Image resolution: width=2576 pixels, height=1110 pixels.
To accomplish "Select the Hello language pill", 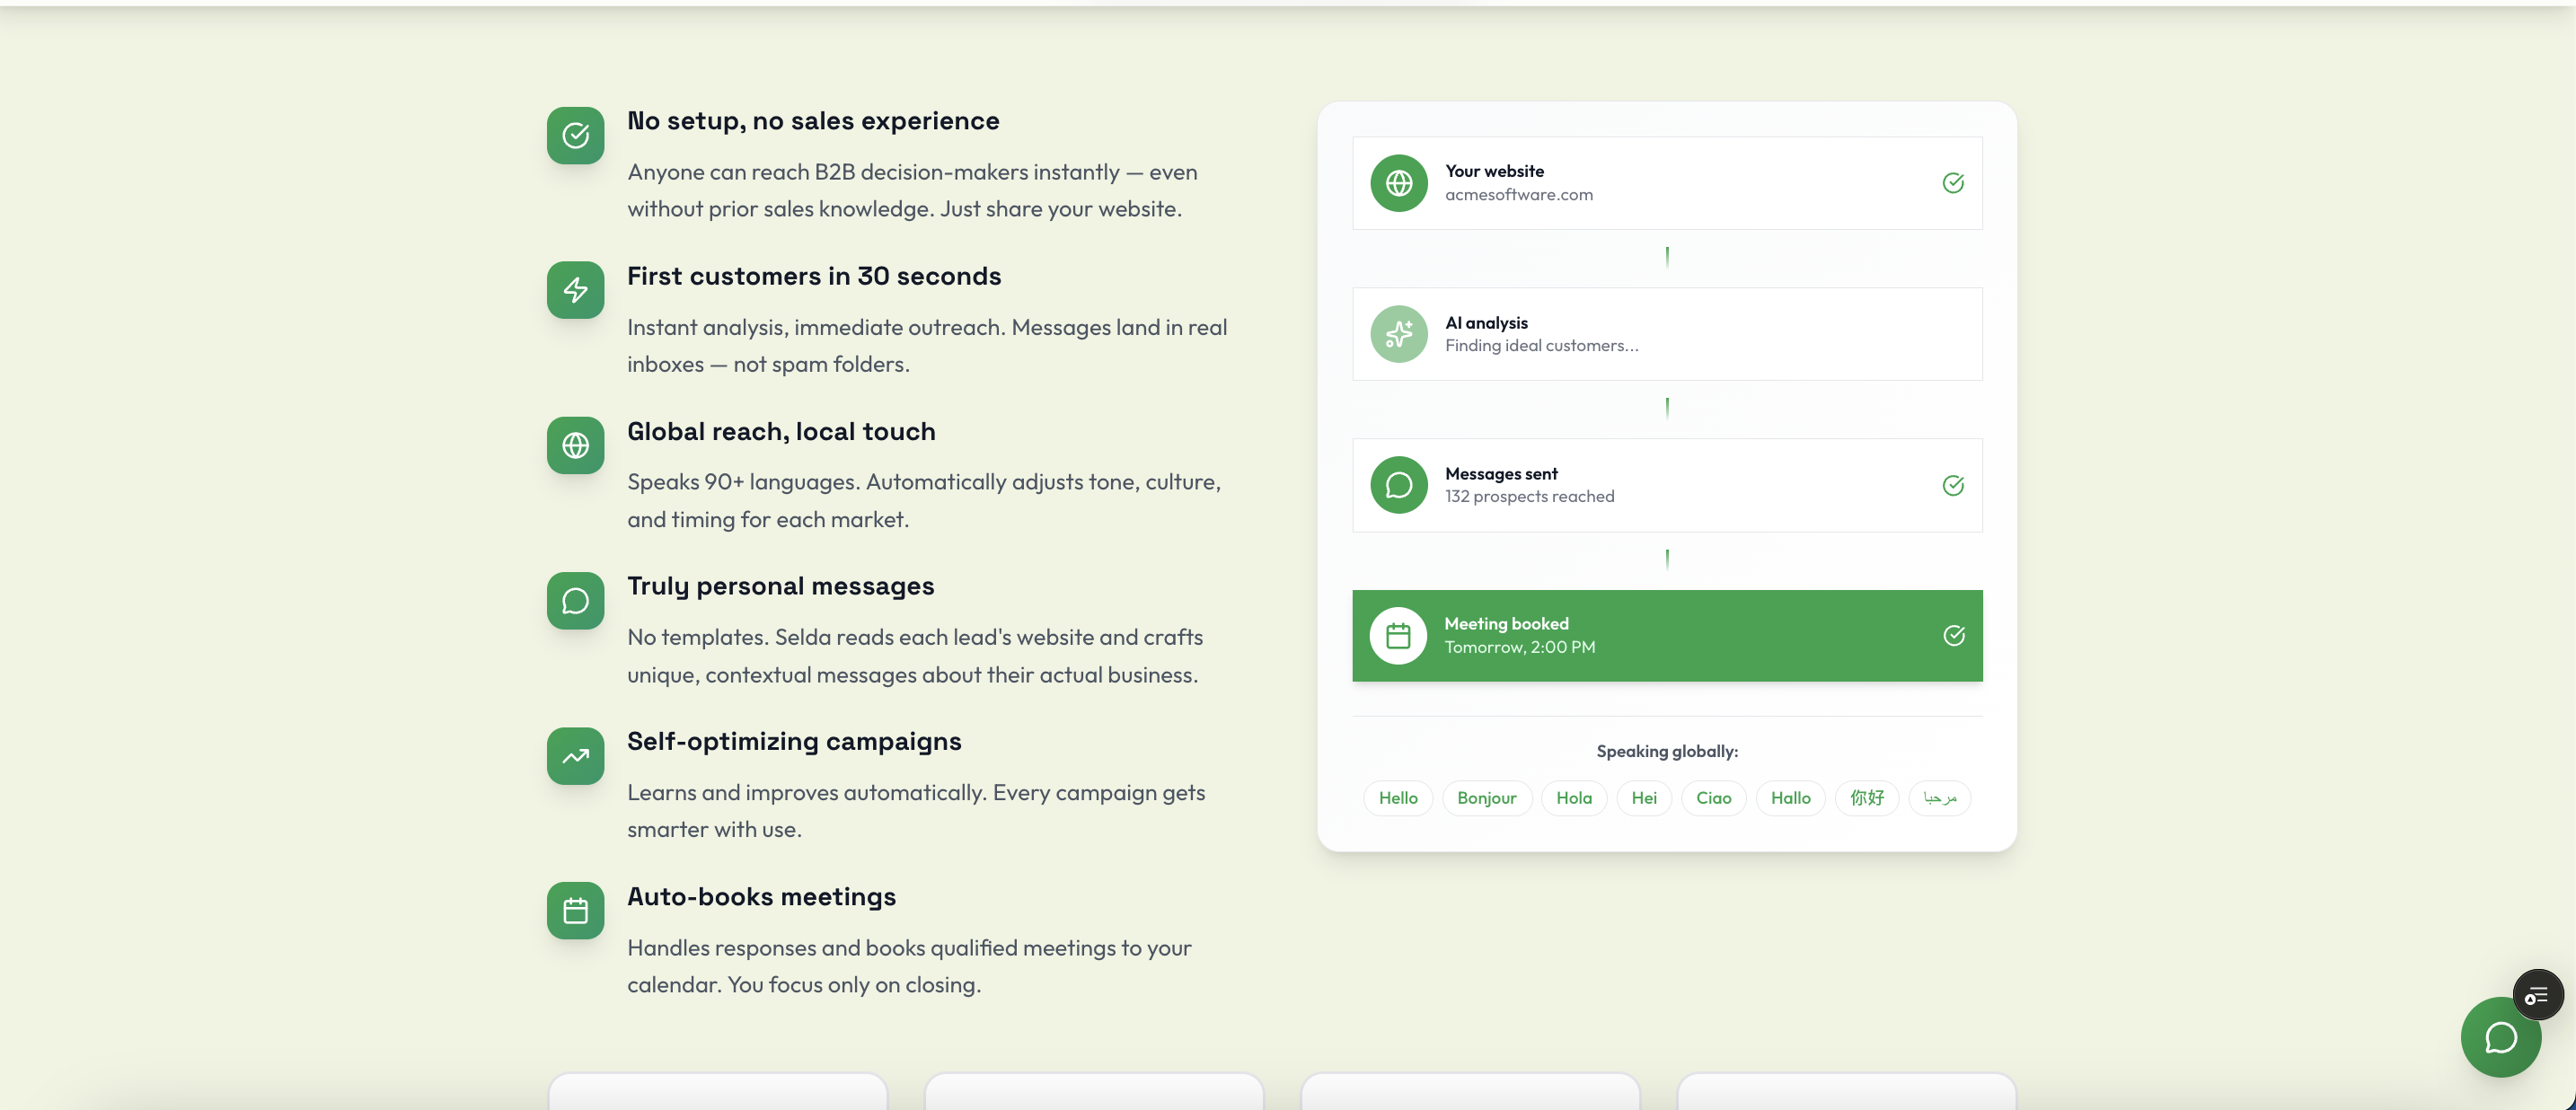I will pos(1397,798).
